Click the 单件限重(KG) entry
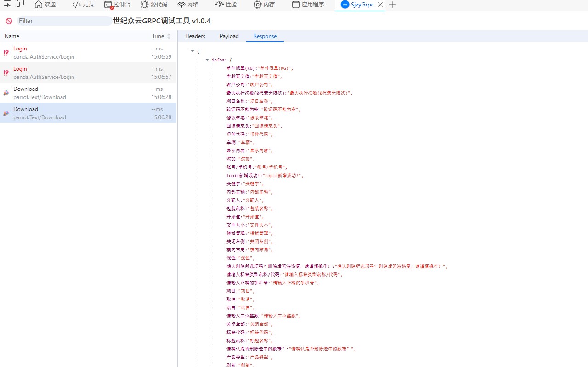588x367 pixels. pos(260,68)
